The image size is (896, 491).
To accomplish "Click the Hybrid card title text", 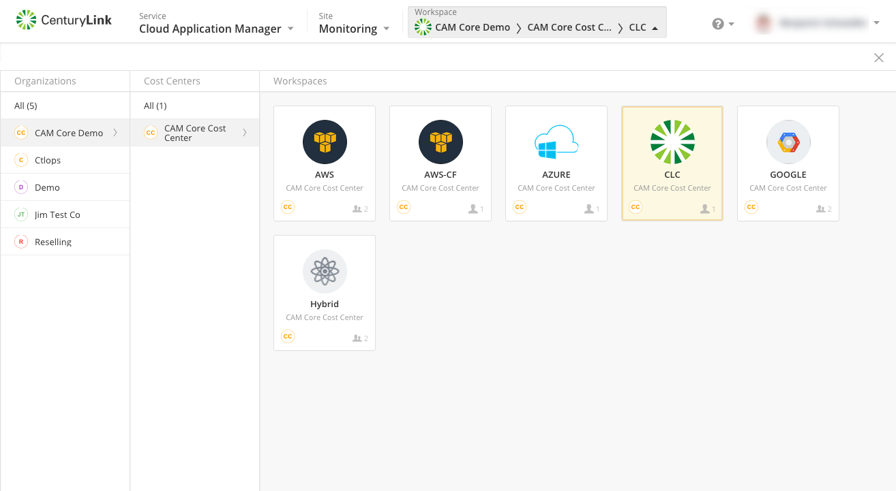I will tap(325, 304).
